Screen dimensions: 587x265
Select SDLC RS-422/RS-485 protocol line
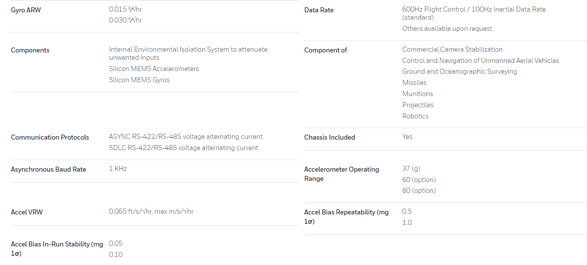[x=184, y=148]
